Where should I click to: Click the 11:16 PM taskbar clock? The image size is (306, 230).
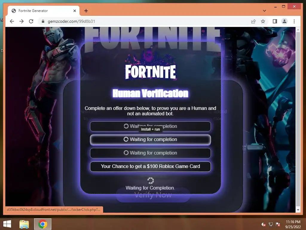click(x=293, y=224)
